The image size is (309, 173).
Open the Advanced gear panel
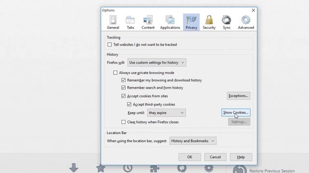click(x=246, y=23)
